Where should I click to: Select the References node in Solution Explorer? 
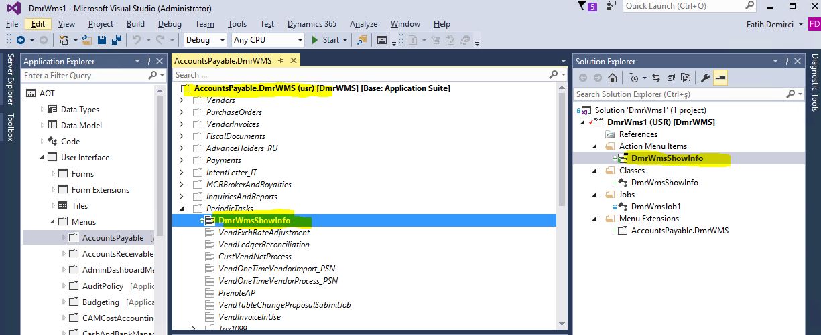click(x=638, y=134)
